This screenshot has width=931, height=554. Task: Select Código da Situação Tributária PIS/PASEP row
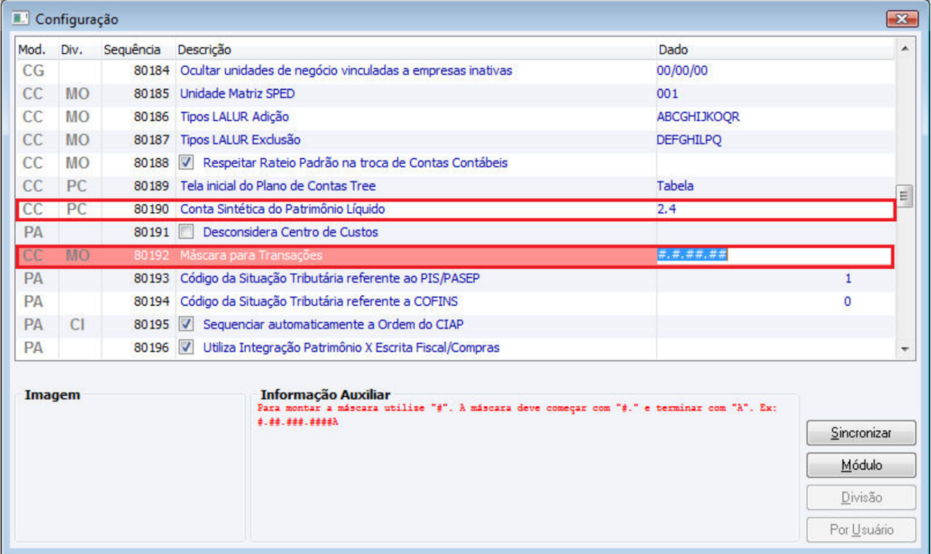click(x=456, y=278)
